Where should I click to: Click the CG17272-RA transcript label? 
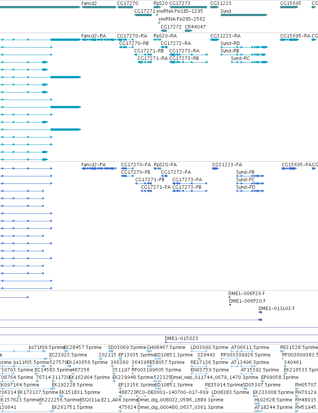[x=176, y=43]
